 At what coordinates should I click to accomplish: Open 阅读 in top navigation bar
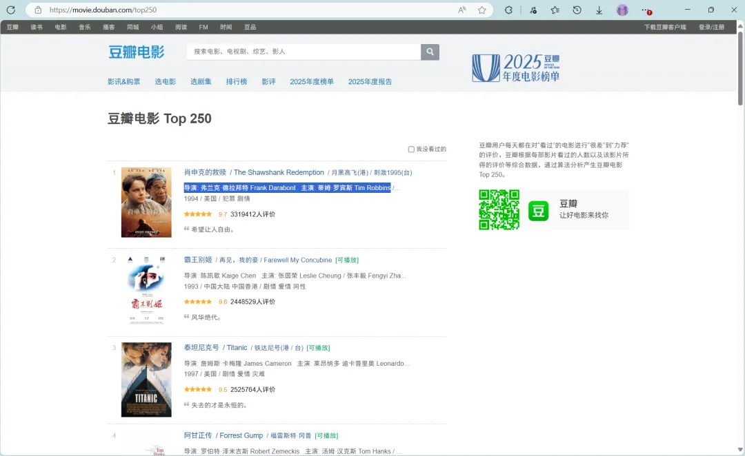coord(181,27)
